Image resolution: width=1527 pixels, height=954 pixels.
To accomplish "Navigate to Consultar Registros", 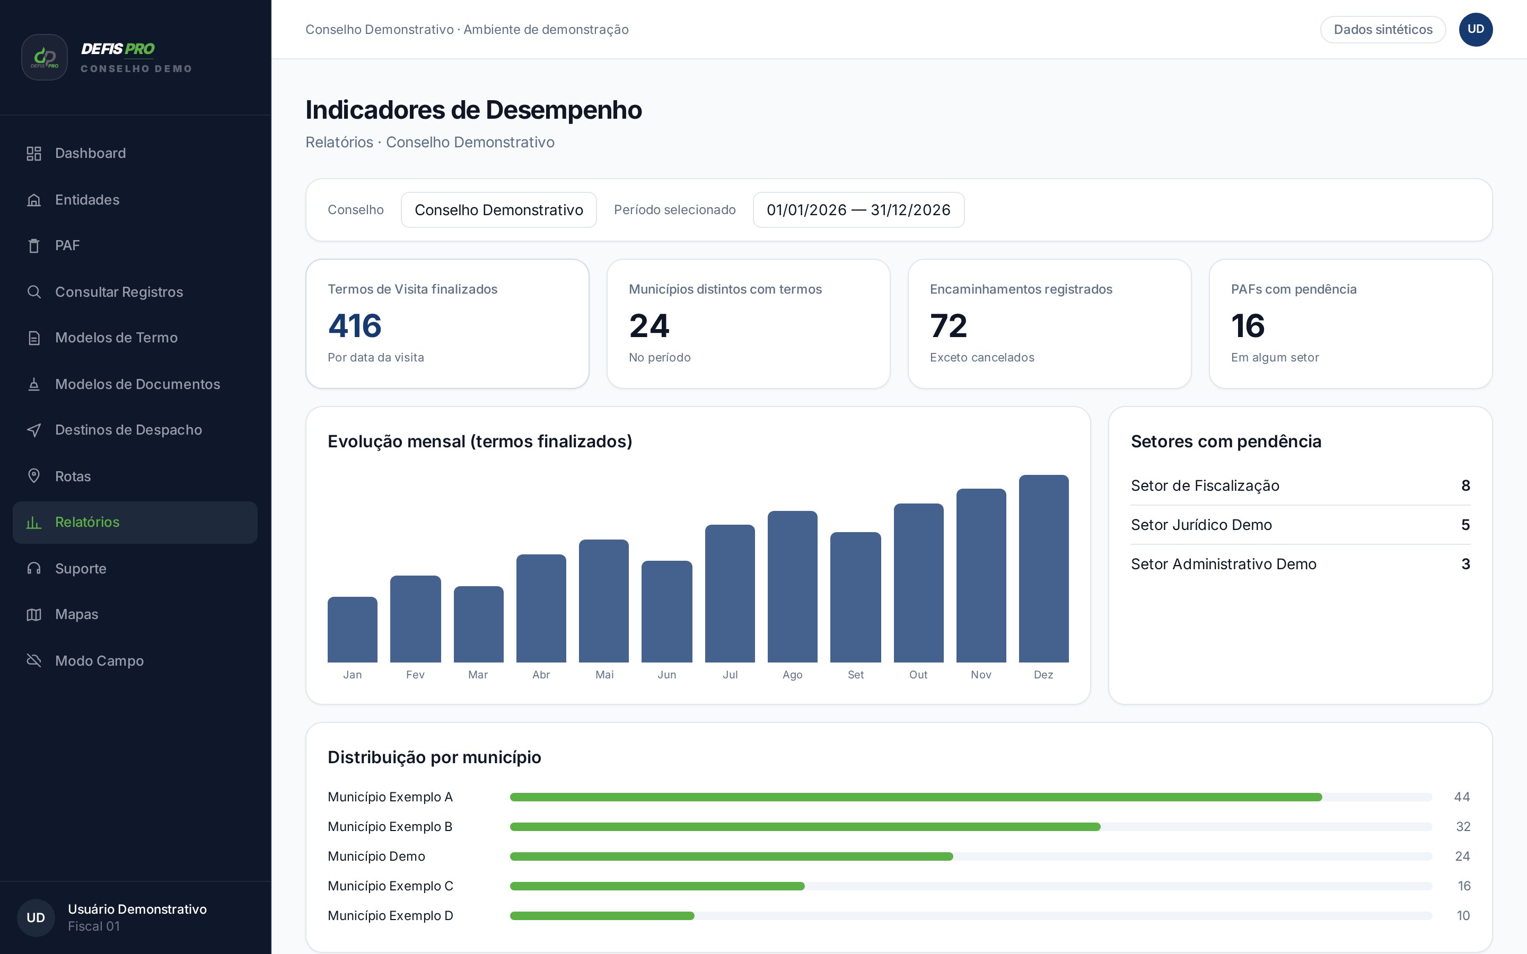I will tap(135, 292).
